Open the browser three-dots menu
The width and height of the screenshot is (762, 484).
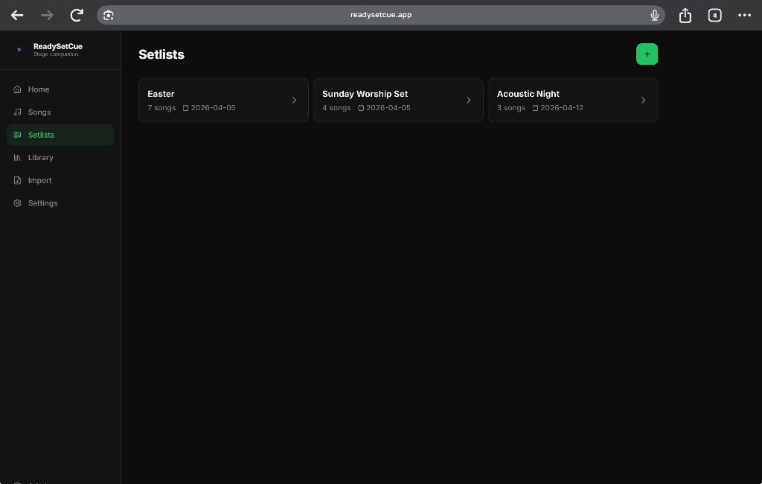[x=744, y=15]
